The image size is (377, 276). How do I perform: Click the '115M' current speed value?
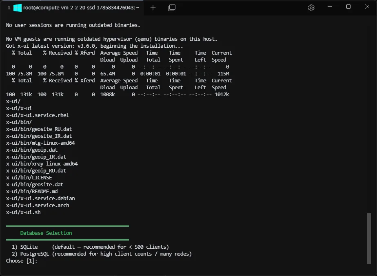[223, 73]
